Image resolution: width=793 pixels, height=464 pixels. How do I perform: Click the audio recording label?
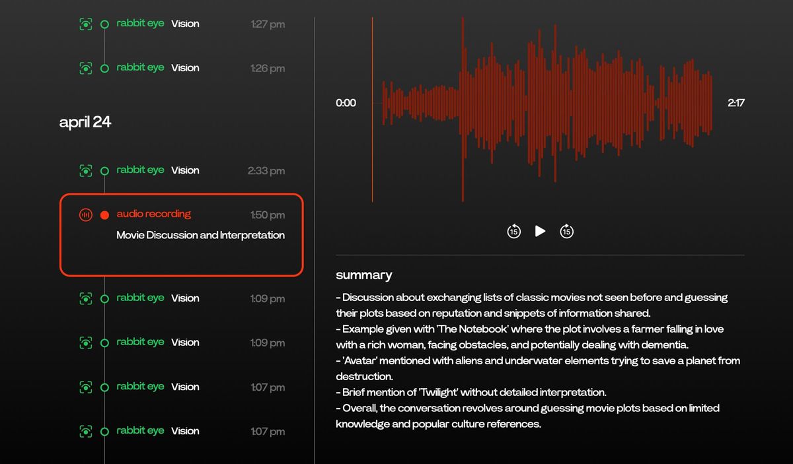[x=153, y=214]
